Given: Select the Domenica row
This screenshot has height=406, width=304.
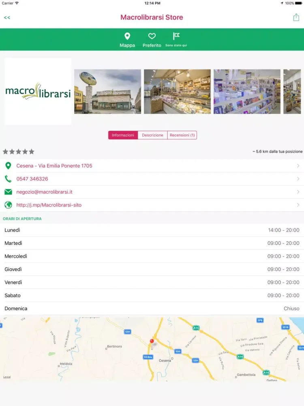Looking at the screenshot, I should [152, 309].
